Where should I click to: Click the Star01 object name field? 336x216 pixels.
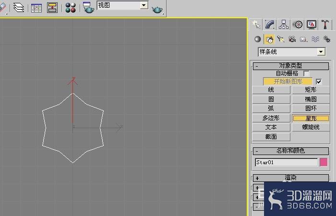(x=286, y=162)
